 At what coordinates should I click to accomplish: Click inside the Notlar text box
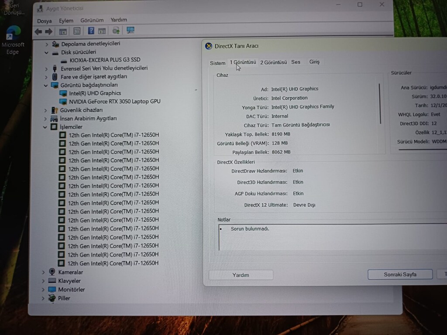tap(332, 237)
